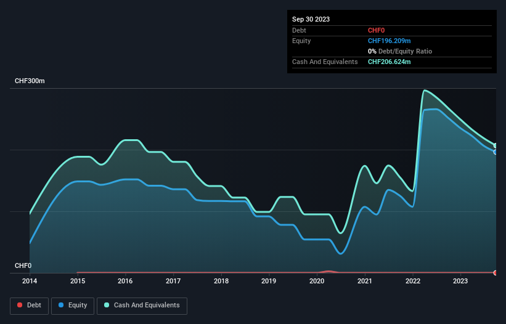Select the red Debt endpoint marker on chart
Viewport: 506px width, 324px height.
(x=496, y=273)
